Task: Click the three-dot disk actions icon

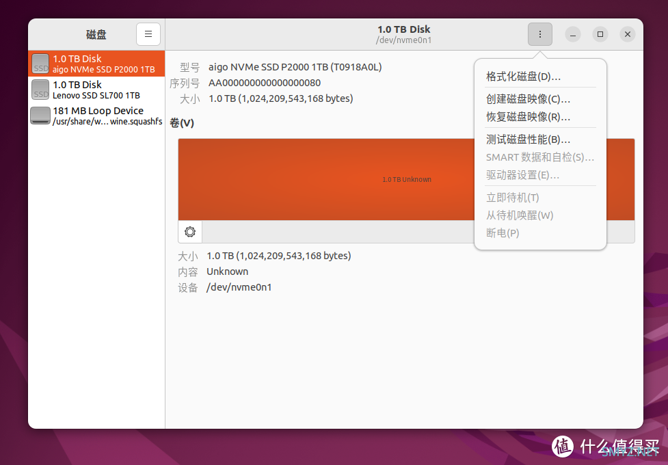Action: pyautogui.click(x=539, y=34)
